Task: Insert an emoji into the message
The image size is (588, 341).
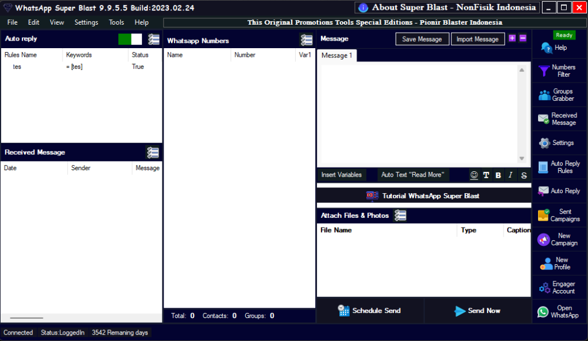Action: 474,175
